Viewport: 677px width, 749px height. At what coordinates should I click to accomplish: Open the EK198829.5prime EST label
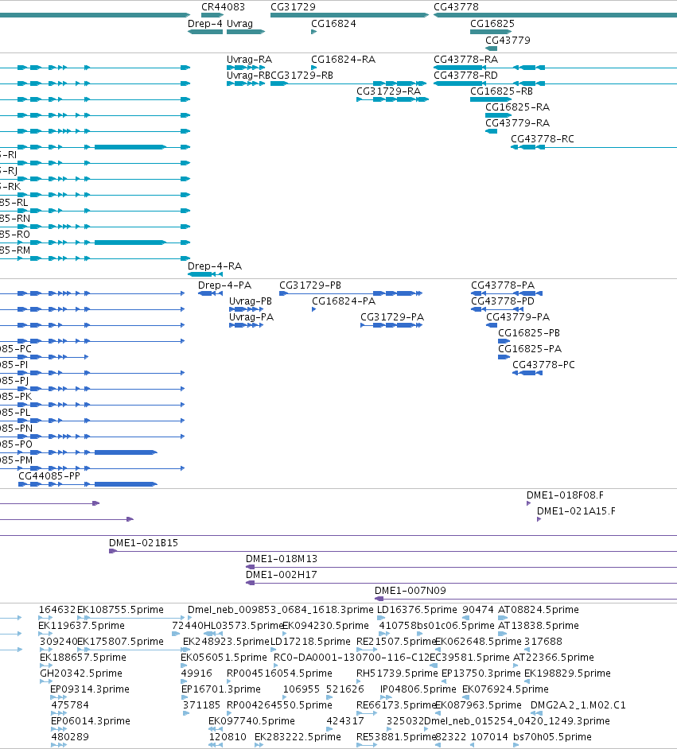[567, 673]
